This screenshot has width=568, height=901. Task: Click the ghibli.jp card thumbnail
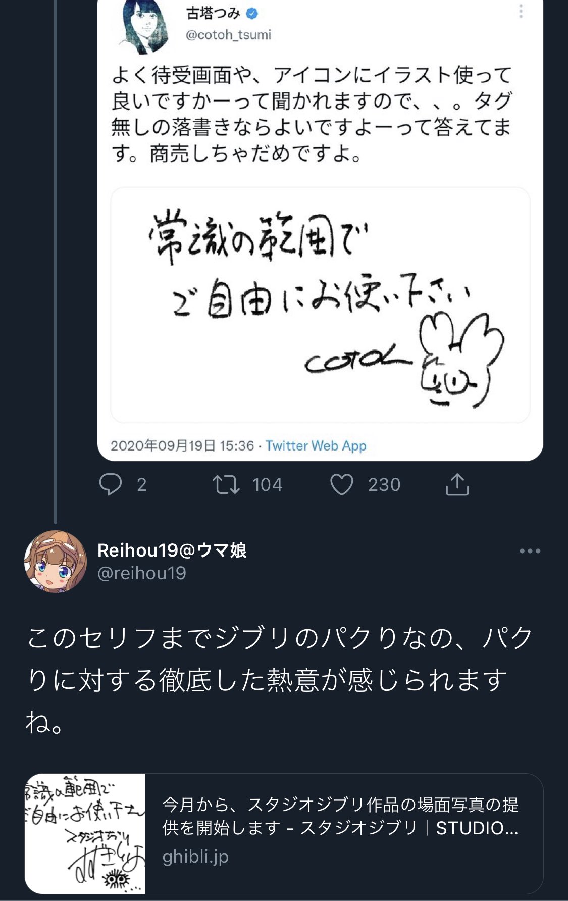pyautogui.click(x=85, y=833)
